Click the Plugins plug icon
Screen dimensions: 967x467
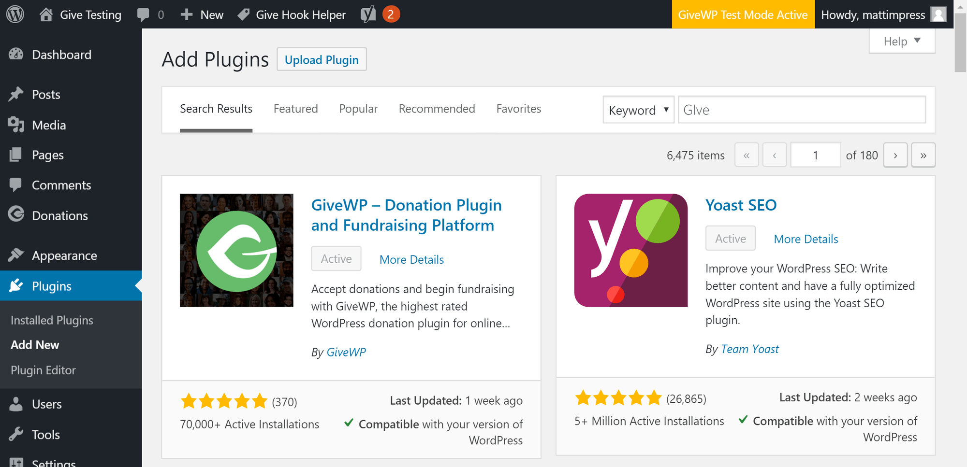coord(16,285)
